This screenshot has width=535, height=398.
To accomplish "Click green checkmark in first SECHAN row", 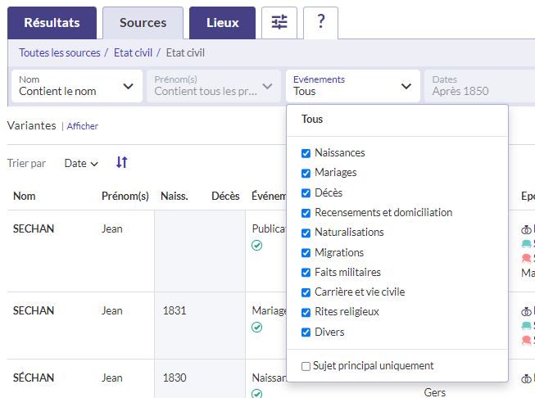I will [x=257, y=245].
